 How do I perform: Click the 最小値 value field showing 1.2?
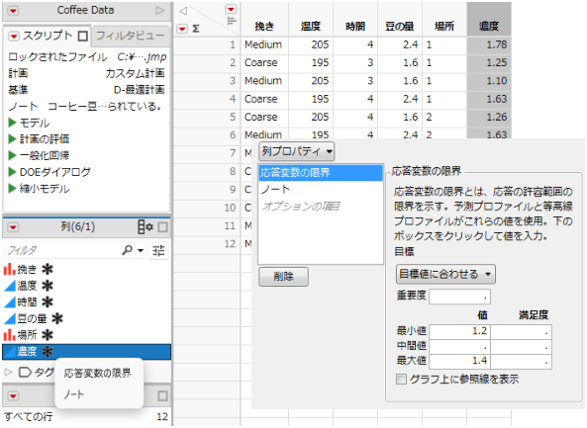459,331
